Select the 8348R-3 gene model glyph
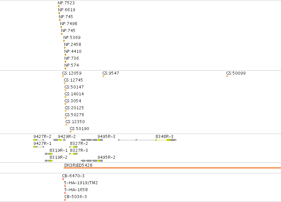Viewport: 281px width, 202px height. [148, 140]
